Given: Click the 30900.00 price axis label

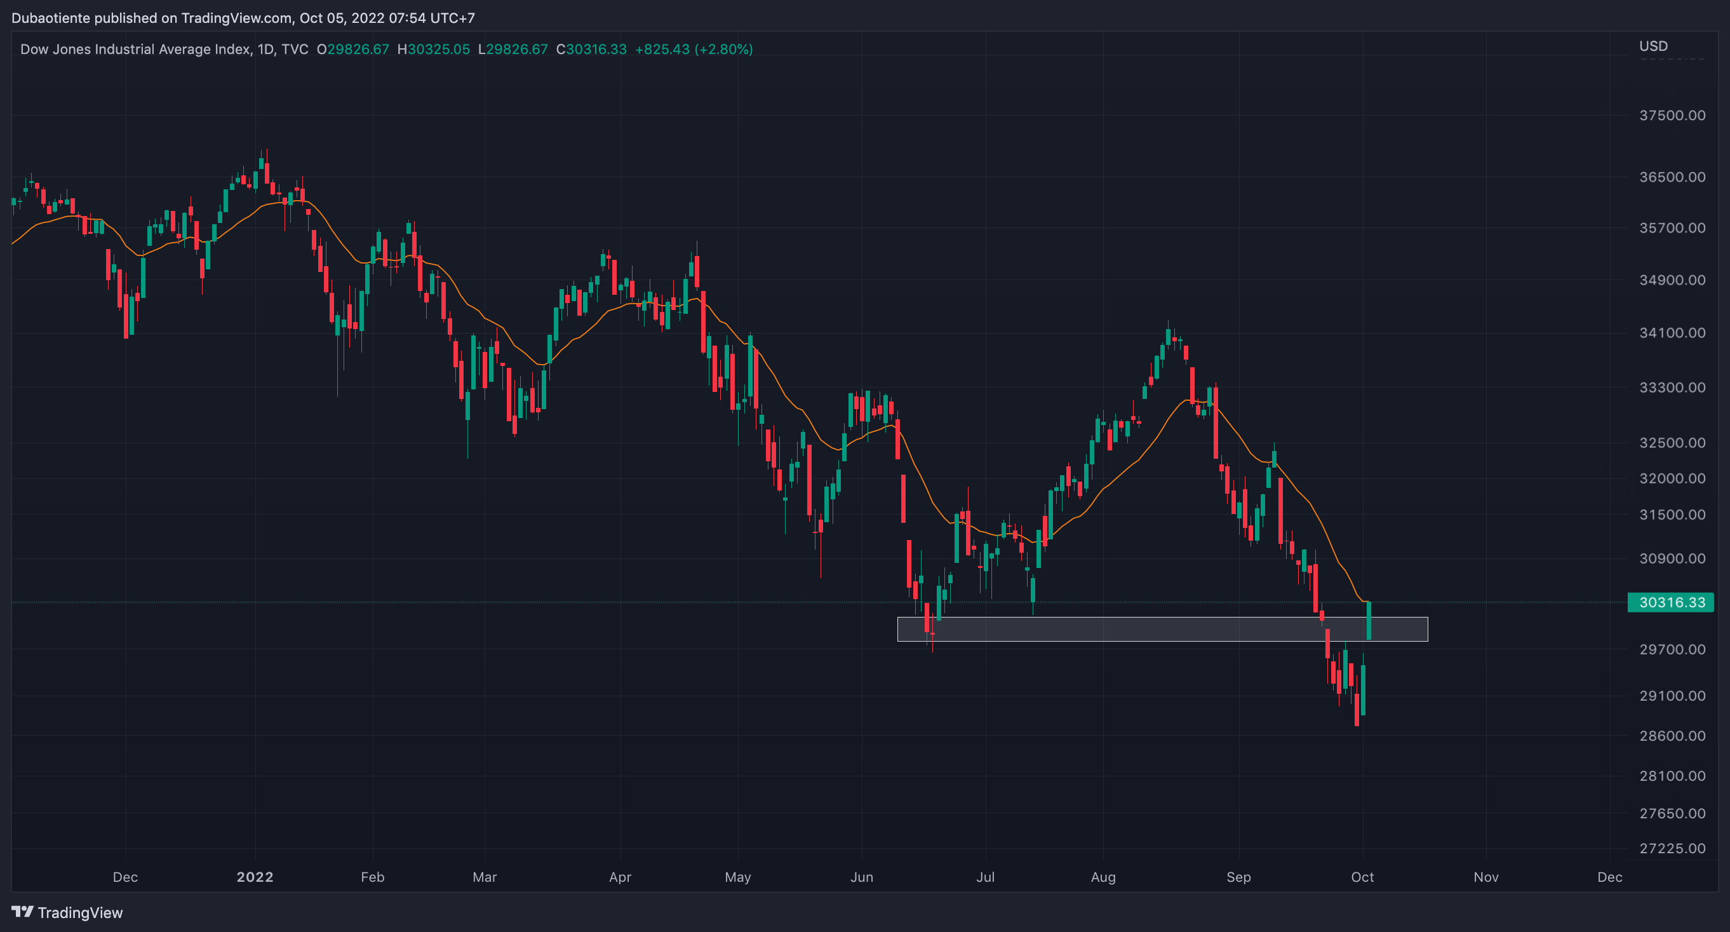Looking at the screenshot, I should coord(1672,558).
